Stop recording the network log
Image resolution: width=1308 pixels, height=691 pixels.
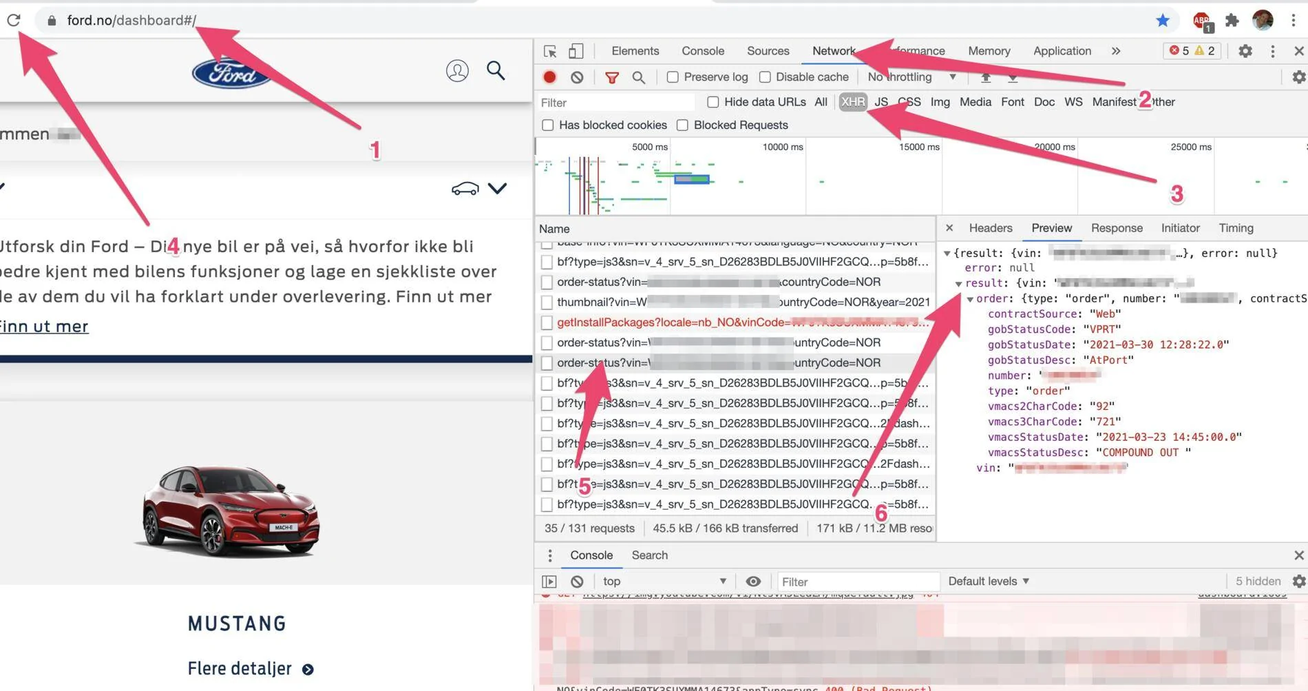pyautogui.click(x=549, y=77)
